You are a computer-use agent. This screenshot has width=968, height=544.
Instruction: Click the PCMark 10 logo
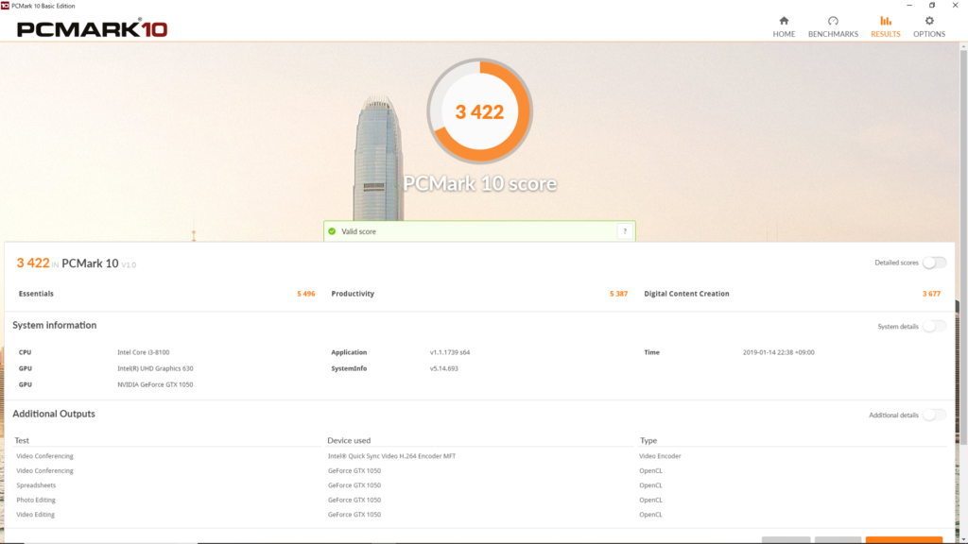[92, 28]
